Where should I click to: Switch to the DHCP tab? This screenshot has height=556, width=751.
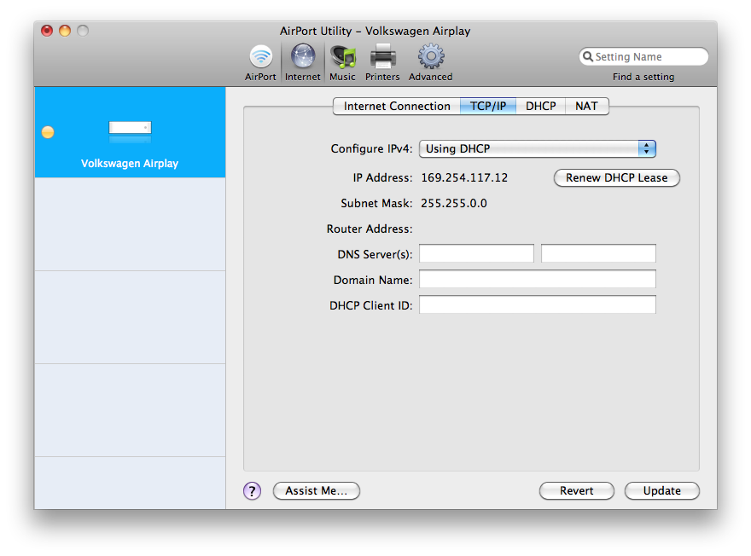click(541, 107)
